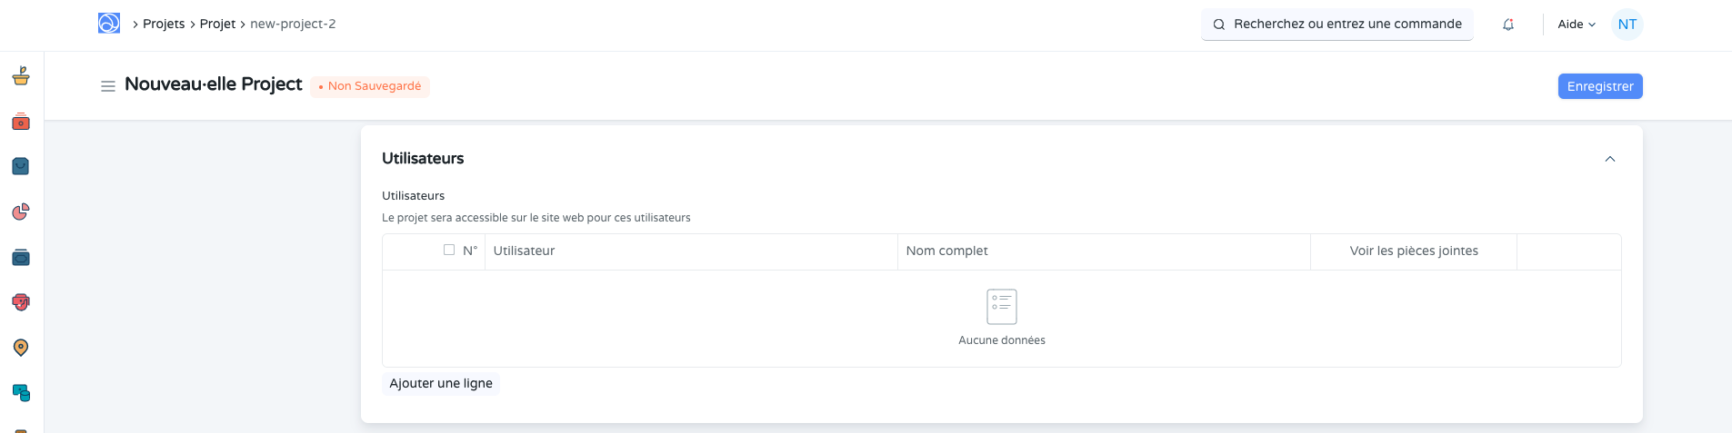1732x433 pixels.
Task: Open the teal database sidebar icon
Action: [x=21, y=393]
